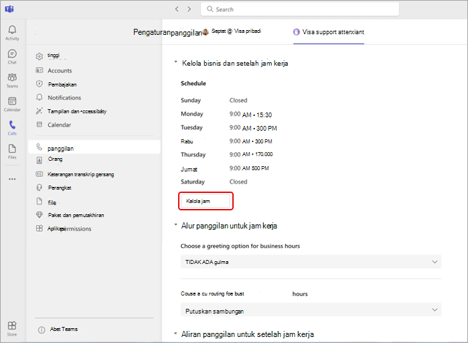Click the headset icon beside Perangkat
This screenshot has height=343, width=468.
[40, 188]
